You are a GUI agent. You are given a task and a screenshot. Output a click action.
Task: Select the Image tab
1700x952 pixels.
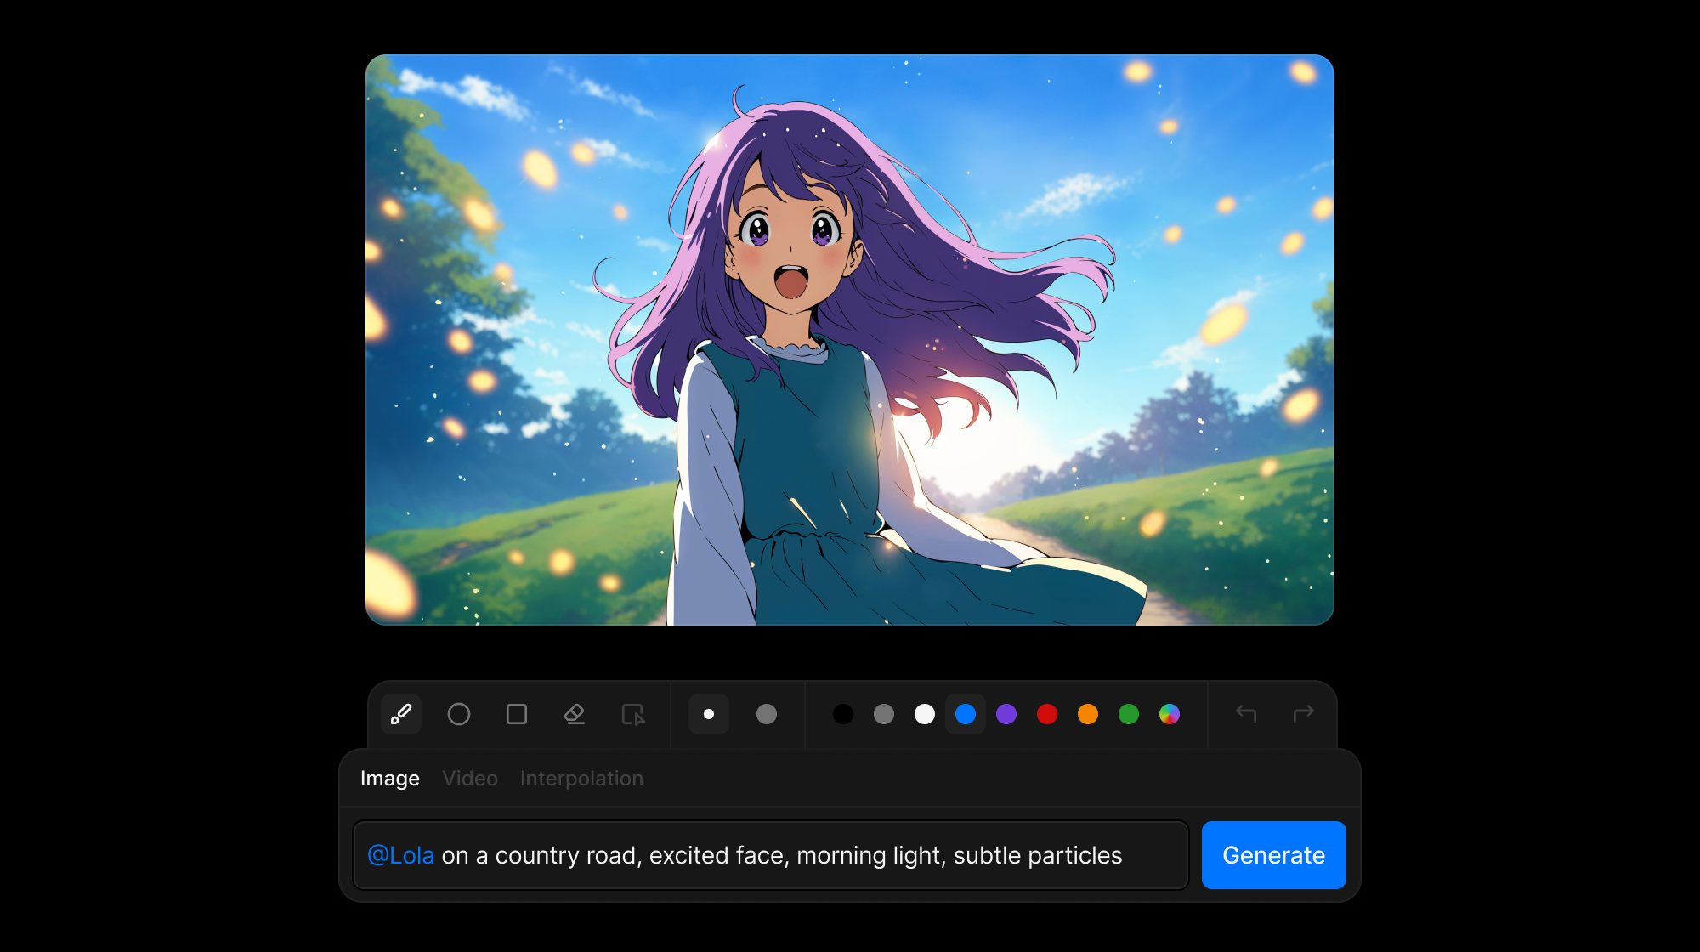(390, 778)
